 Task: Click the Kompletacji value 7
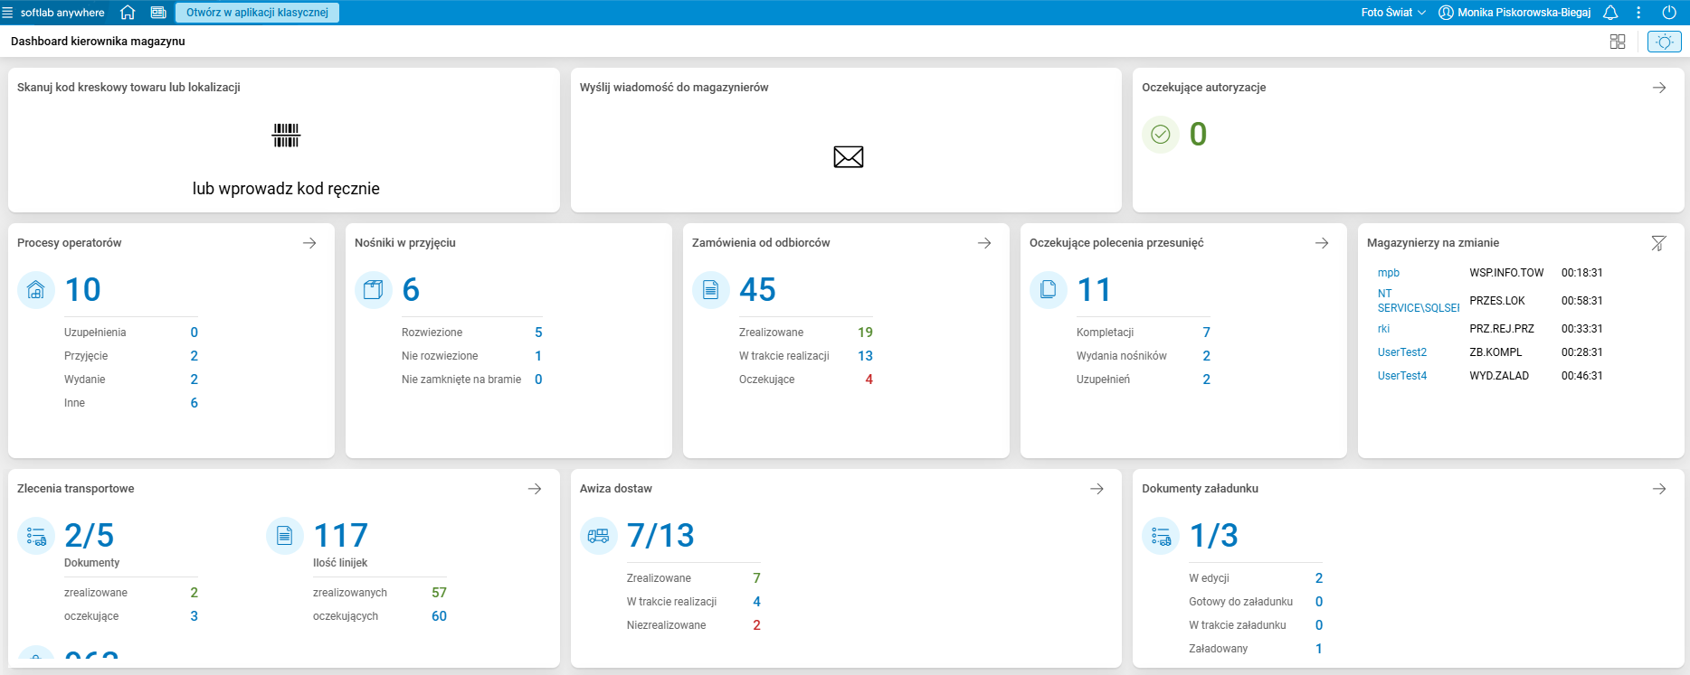pos(1206,333)
